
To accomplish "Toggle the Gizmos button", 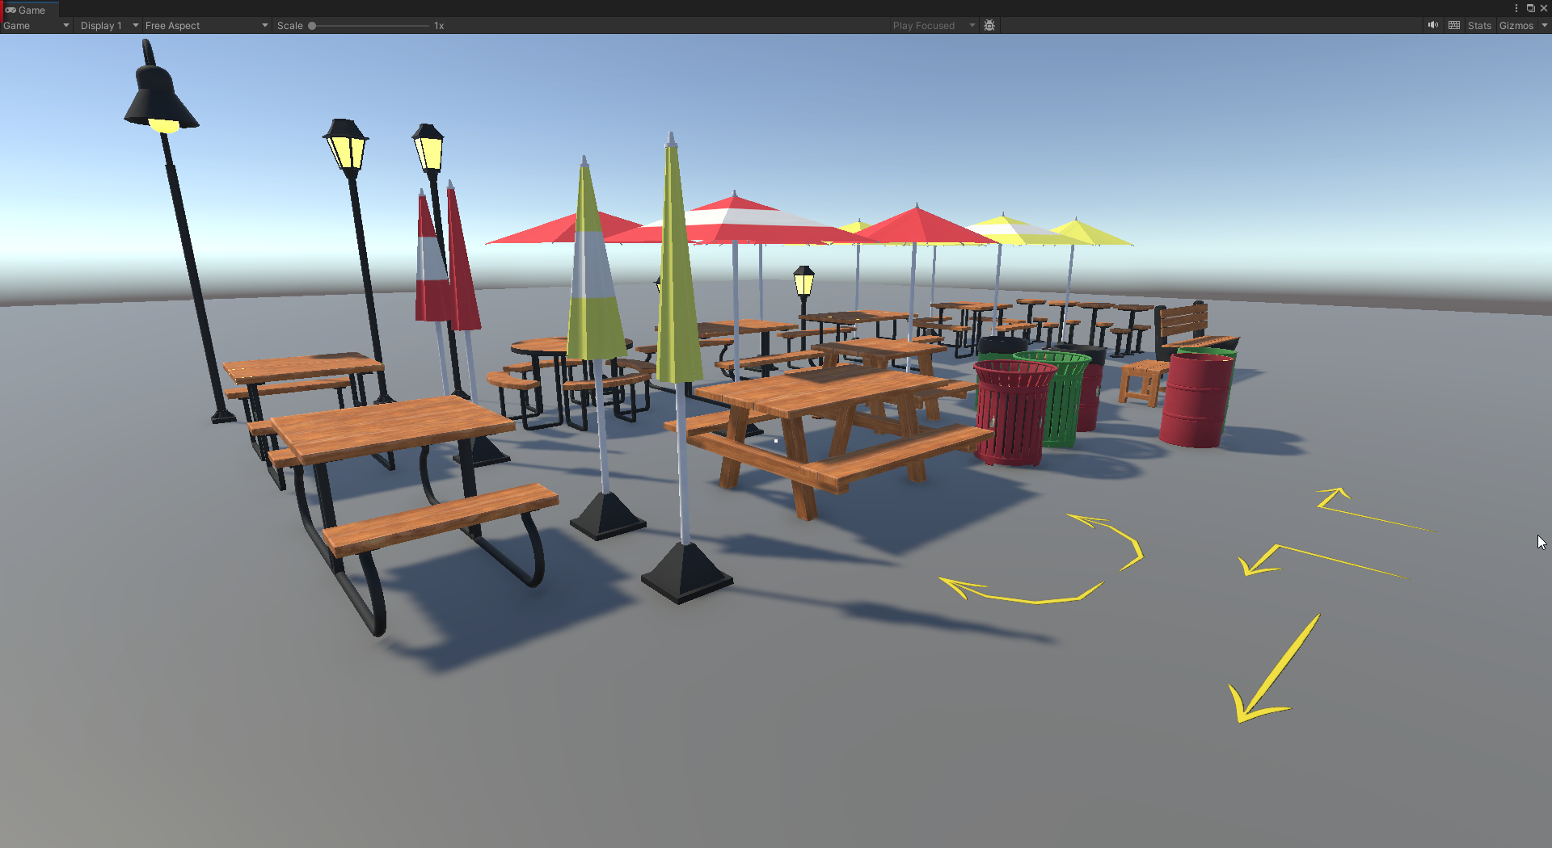I will 1516,26.
